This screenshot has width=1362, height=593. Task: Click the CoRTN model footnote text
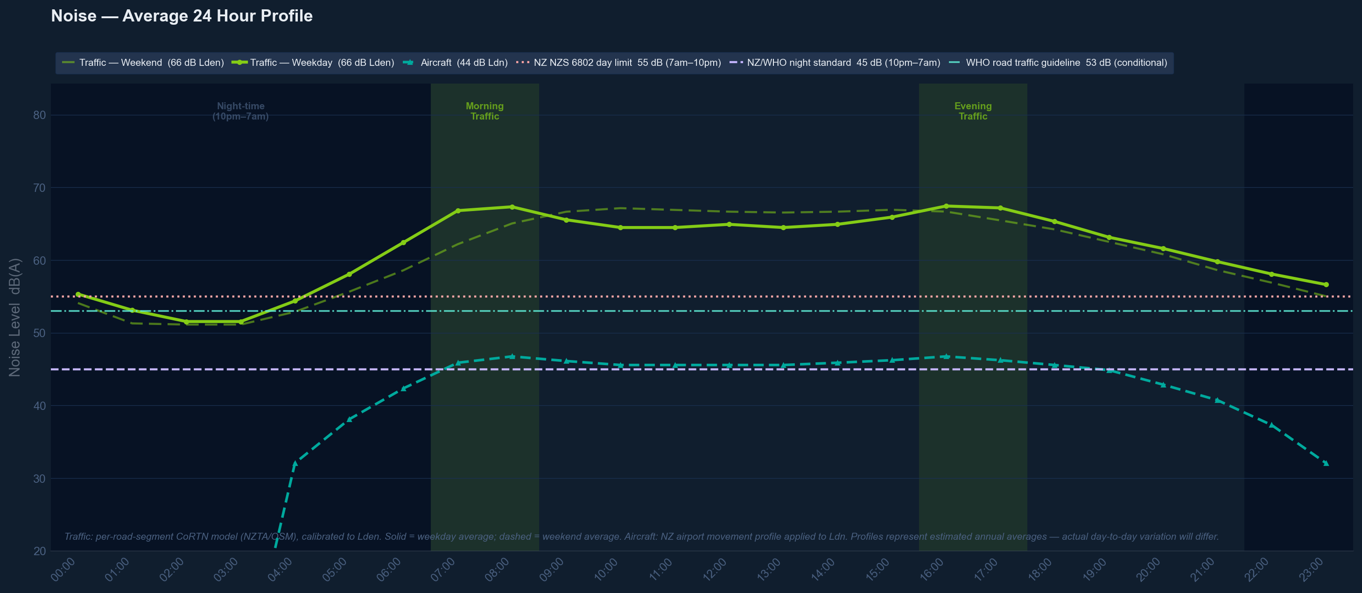641,537
